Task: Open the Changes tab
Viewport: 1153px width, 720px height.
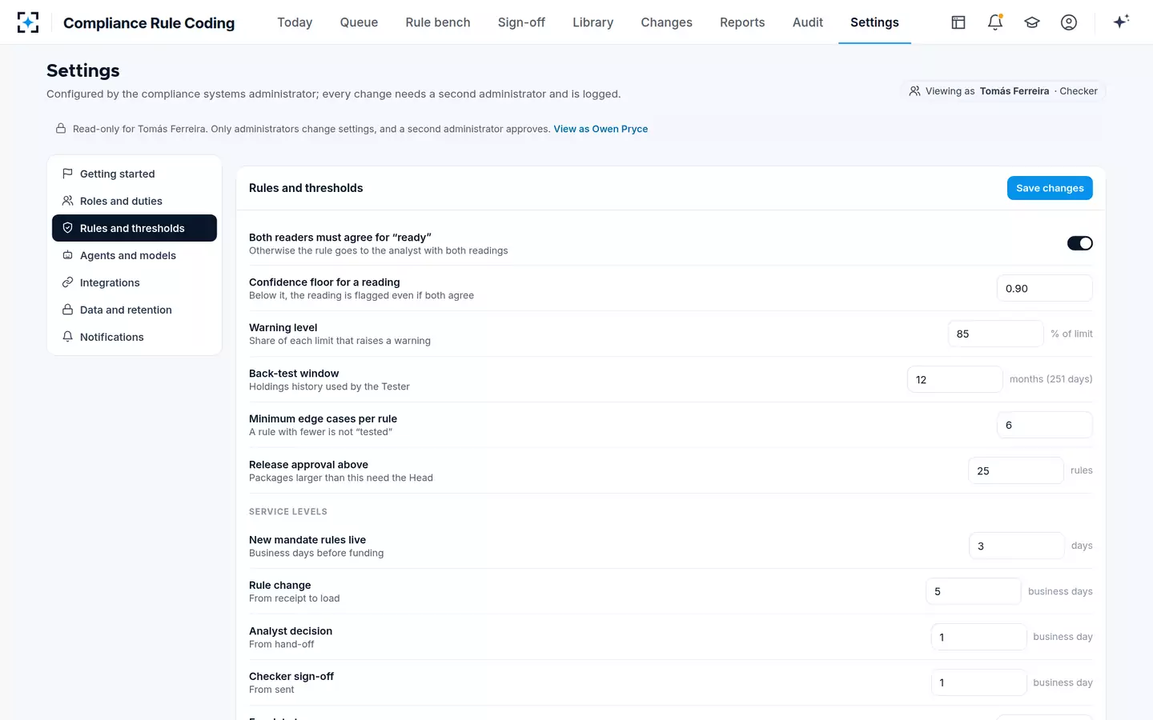Action: (666, 22)
